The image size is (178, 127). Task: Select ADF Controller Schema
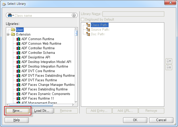pyautogui.click(x=38, y=53)
